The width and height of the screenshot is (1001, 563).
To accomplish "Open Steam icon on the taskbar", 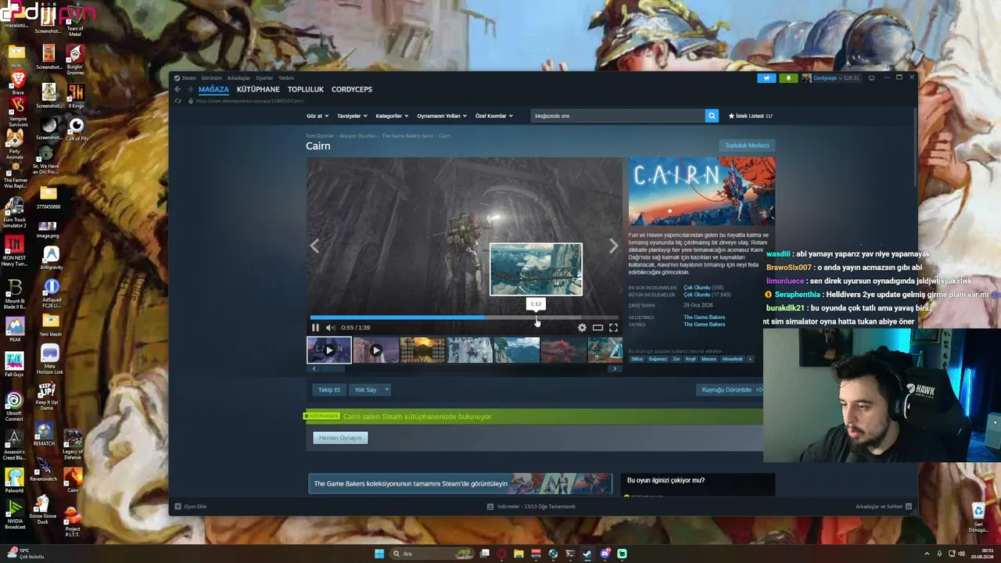I will (x=587, y=554).
